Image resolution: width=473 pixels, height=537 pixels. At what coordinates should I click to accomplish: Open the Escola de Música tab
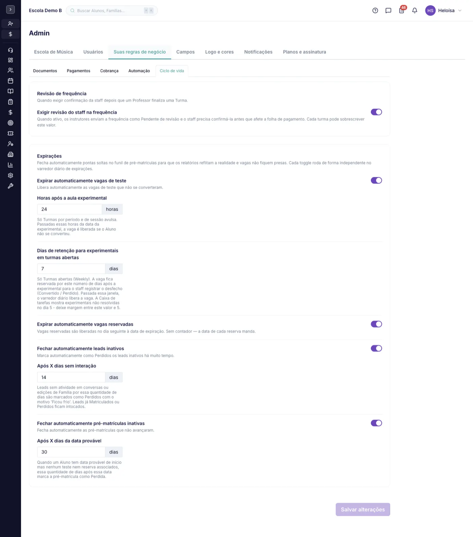[53, 52]
